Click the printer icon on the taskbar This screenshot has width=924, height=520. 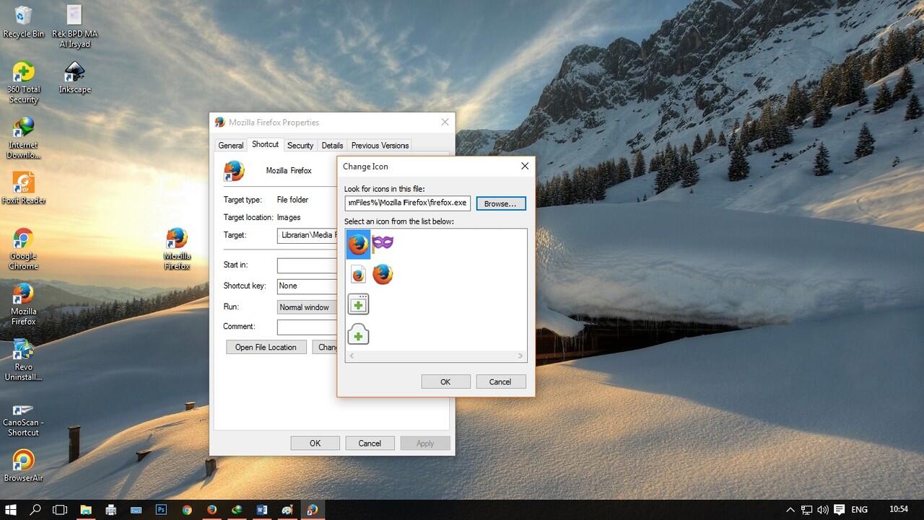pyautogui.click(x=110, y=509)
